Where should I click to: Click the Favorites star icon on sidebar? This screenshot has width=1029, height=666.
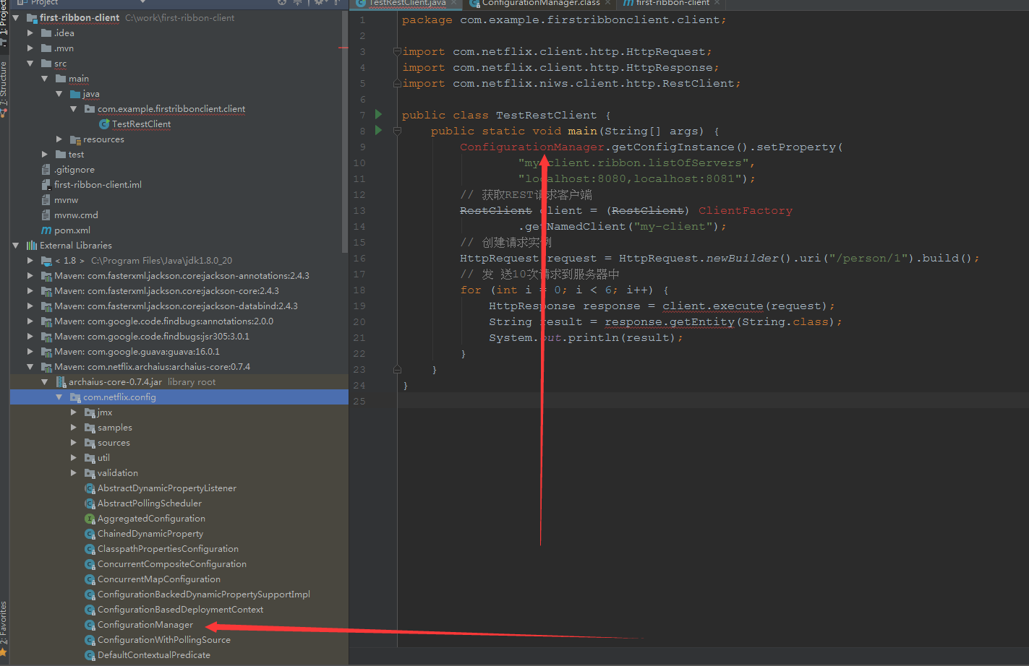click(4, 653)
